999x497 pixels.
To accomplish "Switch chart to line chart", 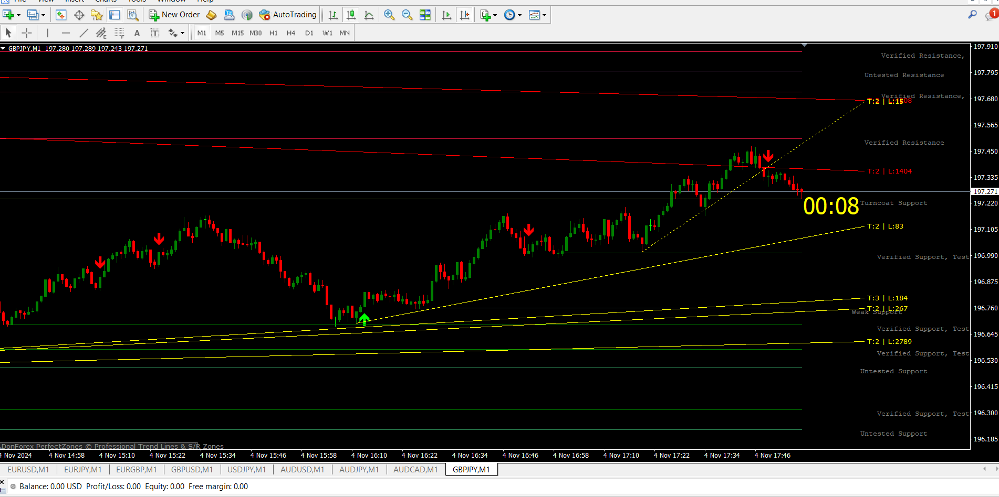I will click(369, 15).
